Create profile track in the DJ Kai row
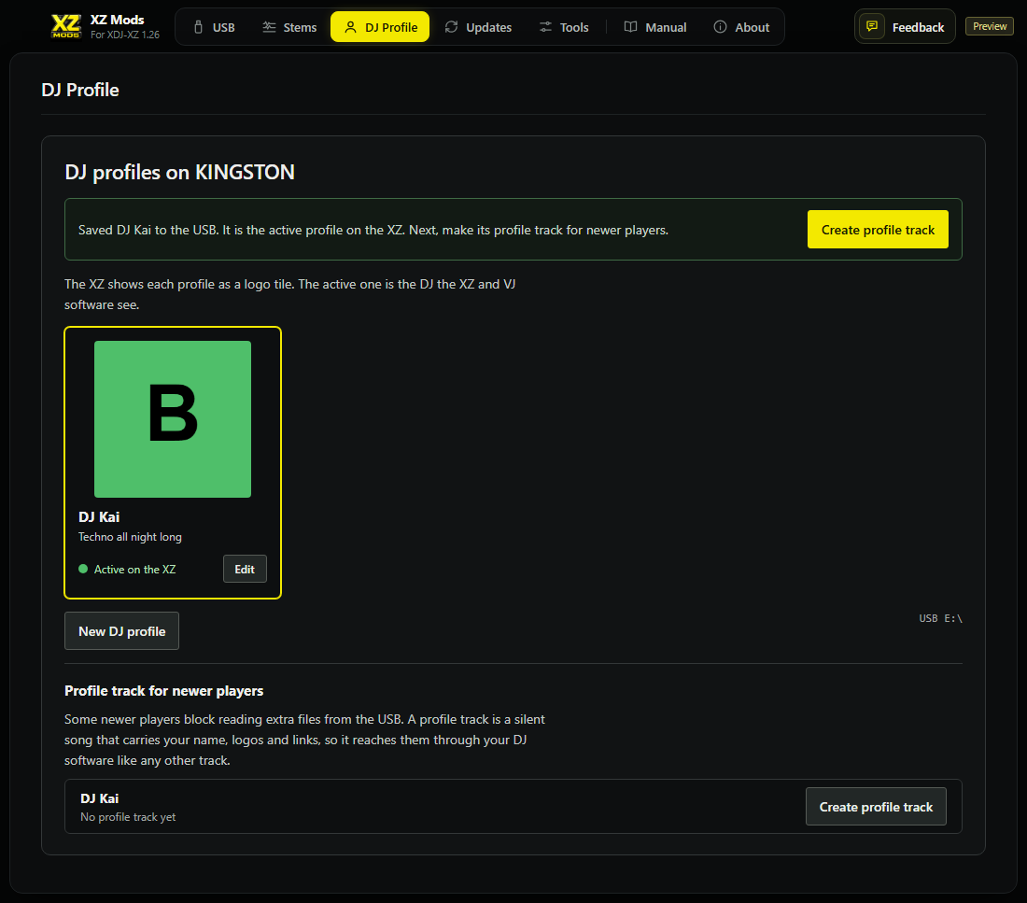1027x903 pixels. [x=876, y=807]
